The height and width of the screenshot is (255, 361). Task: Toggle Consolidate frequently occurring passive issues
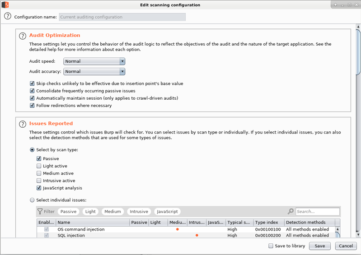click(32, 91)
